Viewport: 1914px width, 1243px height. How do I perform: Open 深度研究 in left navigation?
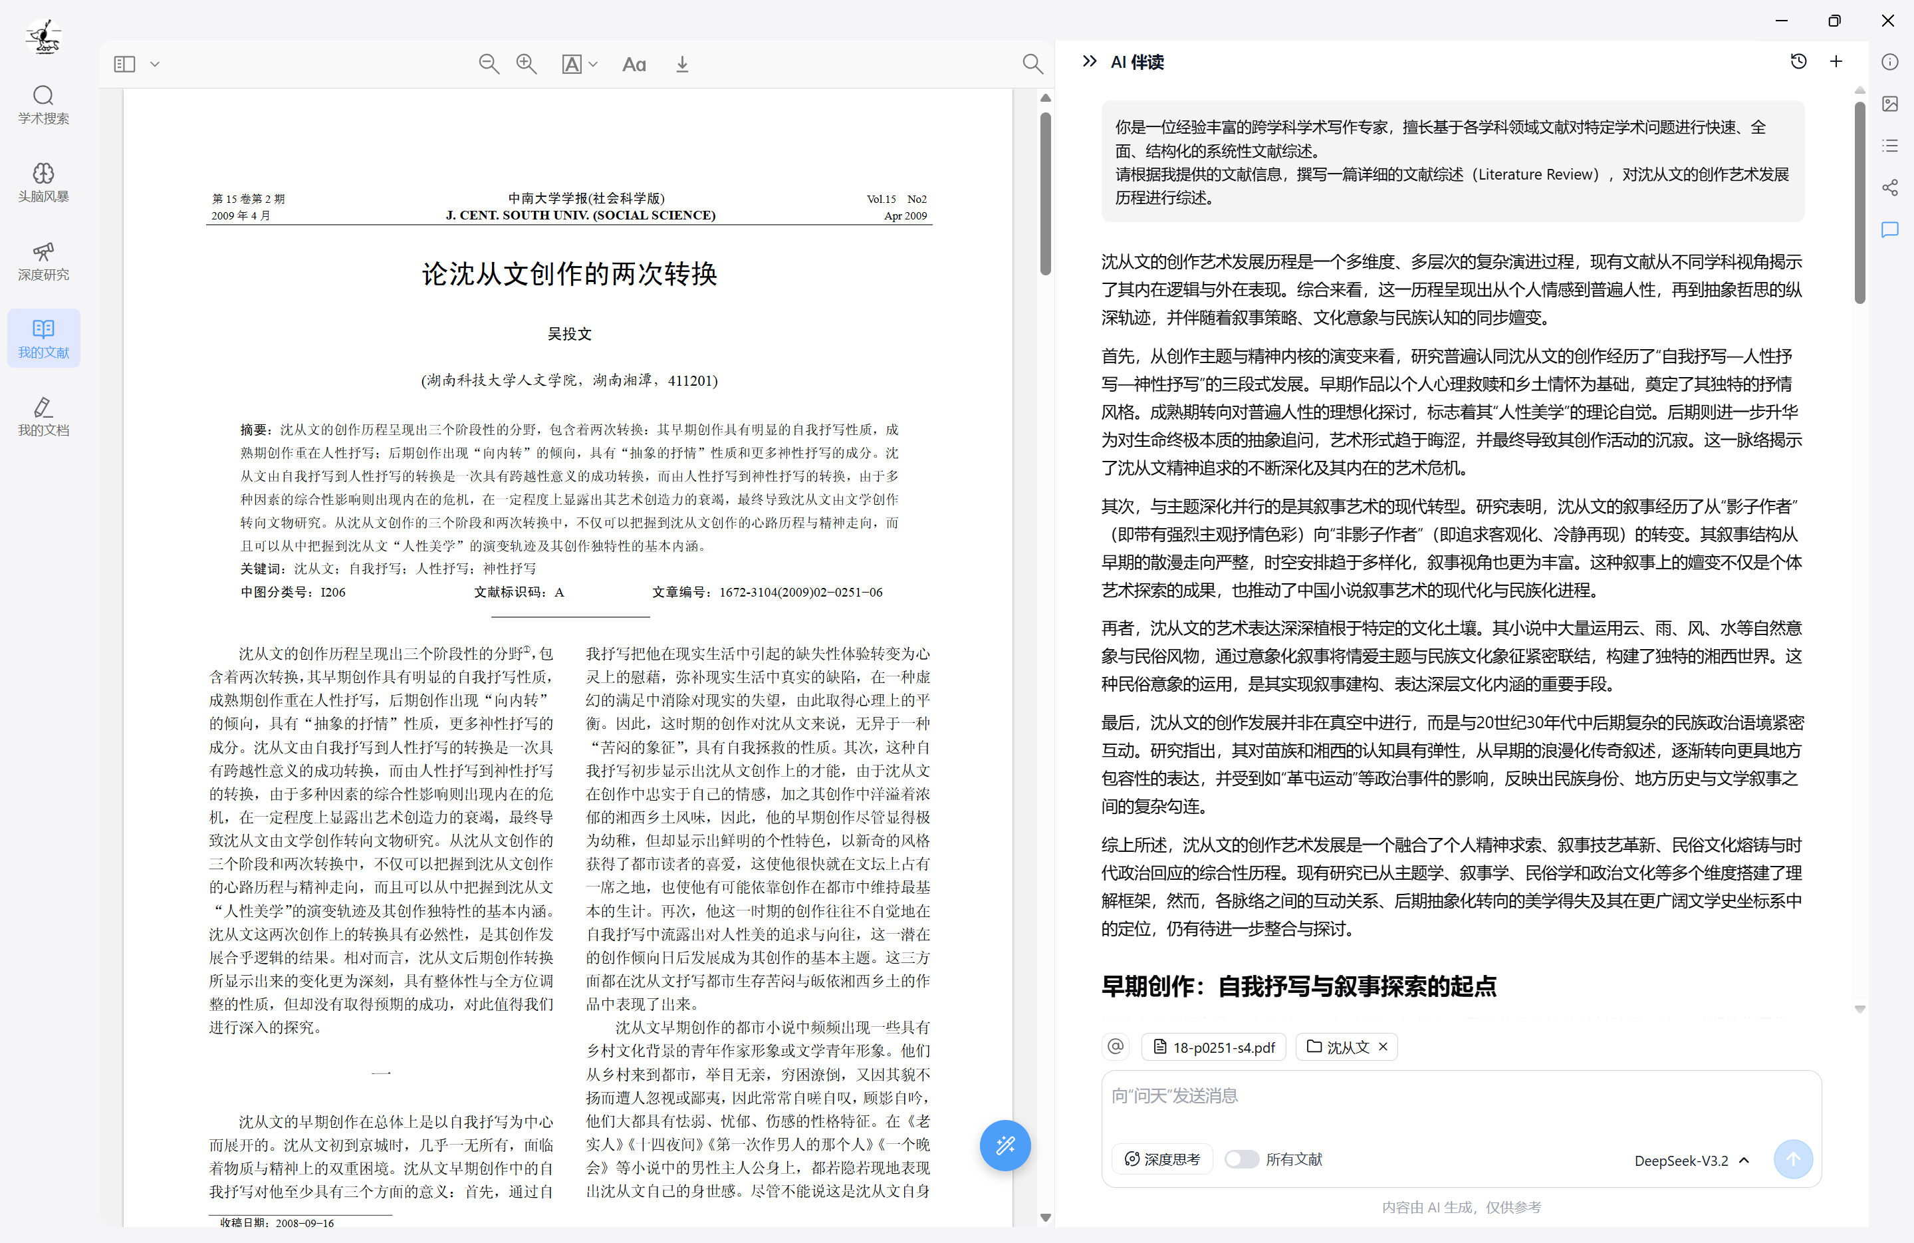(x=43, y=261)
